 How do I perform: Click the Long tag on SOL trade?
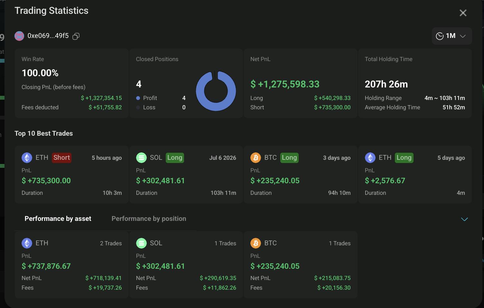[175, 158]
